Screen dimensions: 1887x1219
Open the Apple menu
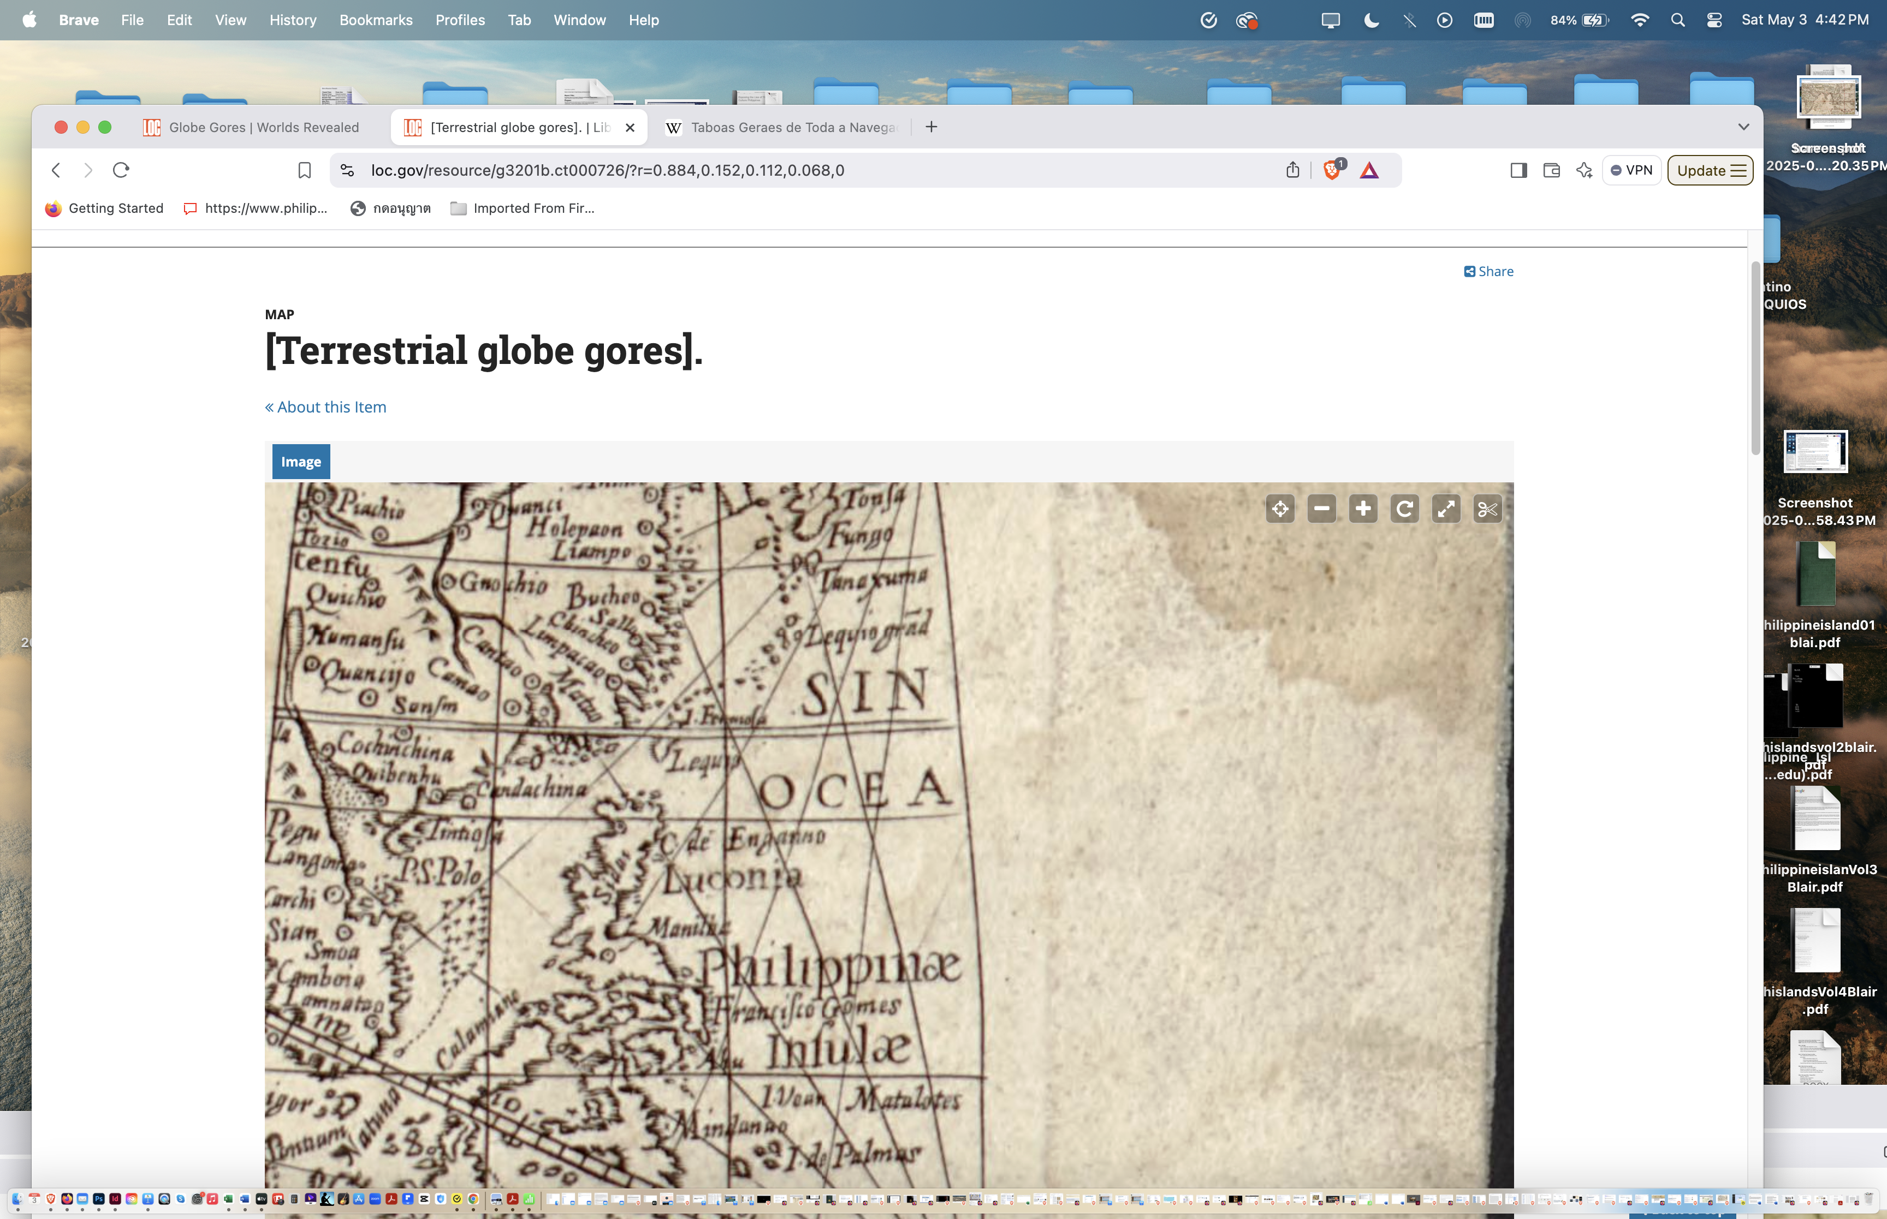tap(29, 20)
